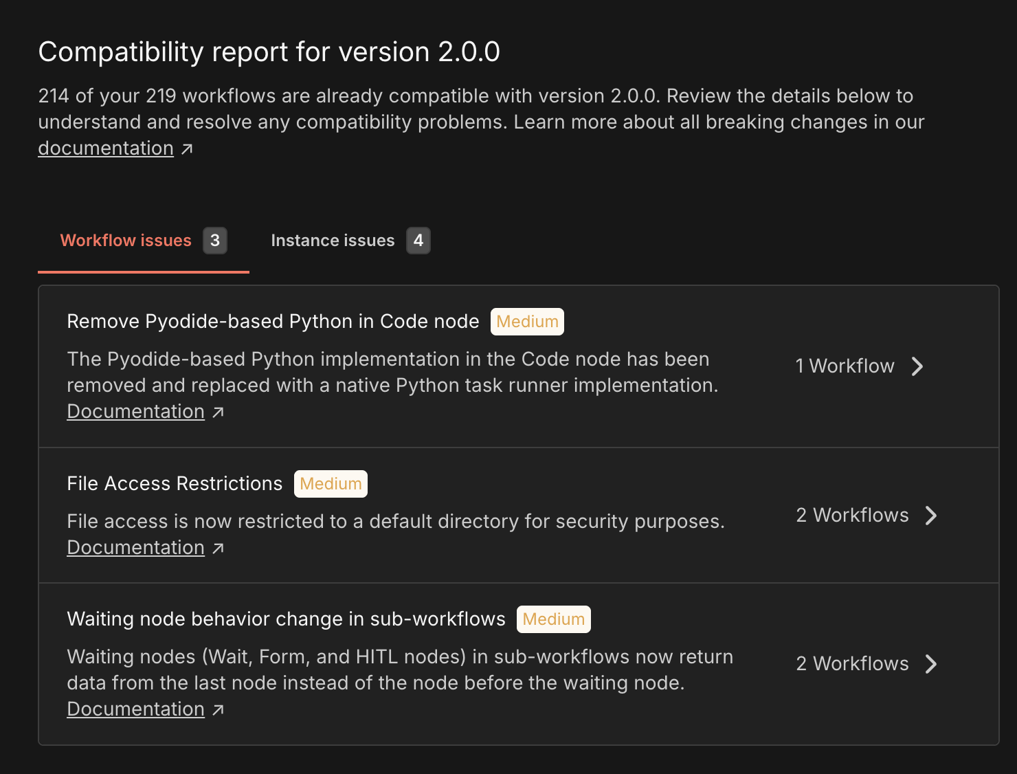Click the external-link icon after File Access Documentation
This screenshot has height=774, width=1017.
[218, 548]
